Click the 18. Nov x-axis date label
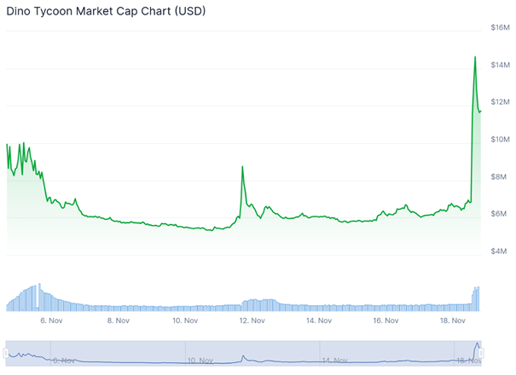The image size is (516, 375). 453,321
